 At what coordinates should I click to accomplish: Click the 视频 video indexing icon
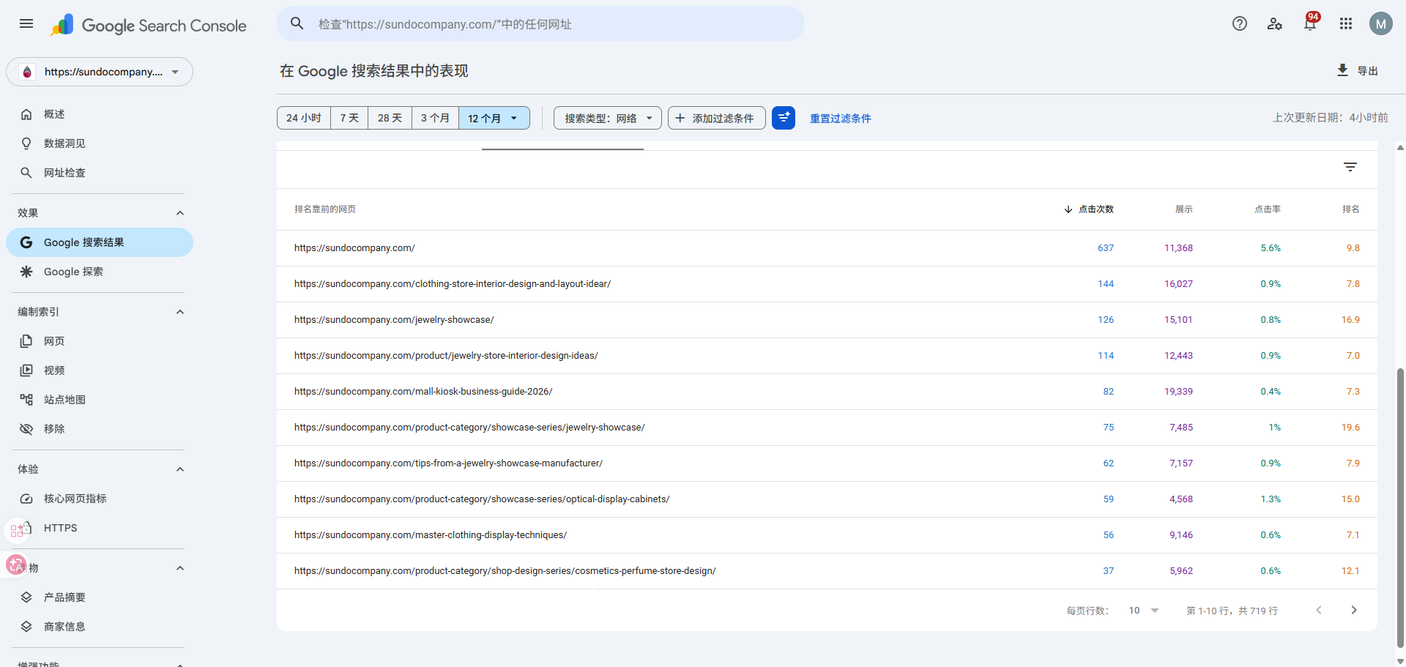tap(26, 370)
